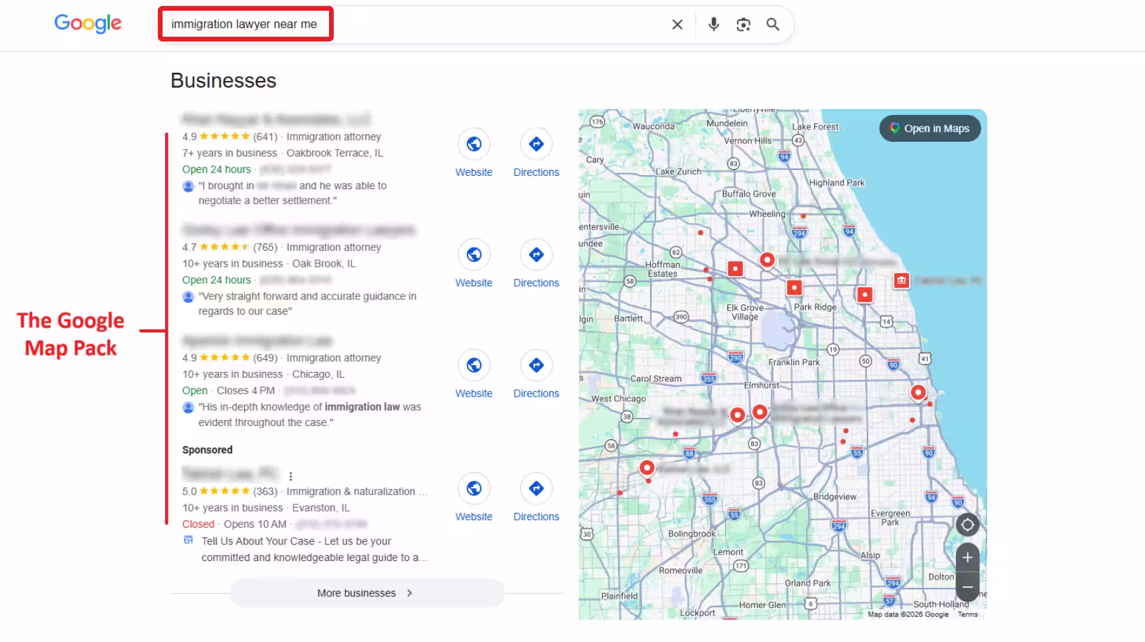Click pin north of Bolingbrook
1145x642 pixels.
pyautogui.click(x=647, y=467)
